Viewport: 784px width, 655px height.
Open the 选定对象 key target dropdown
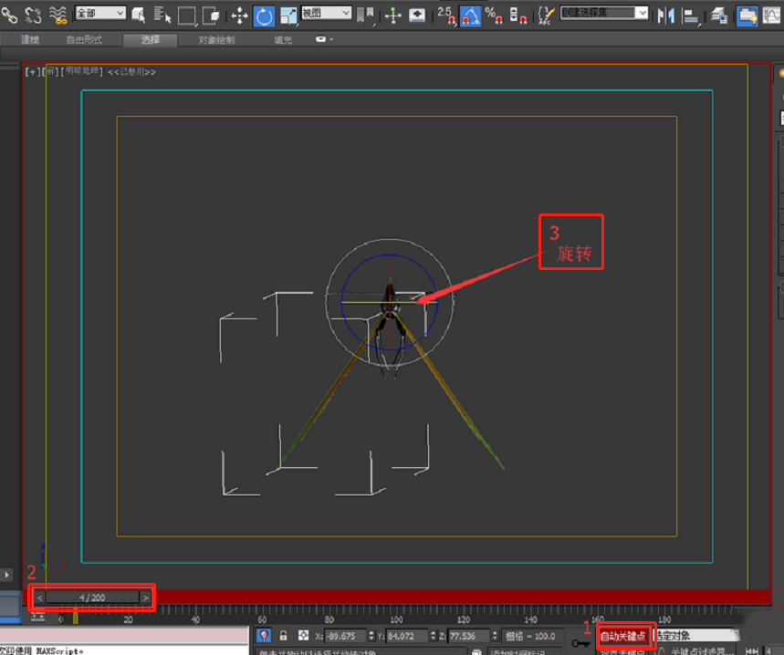pos(695,636)
